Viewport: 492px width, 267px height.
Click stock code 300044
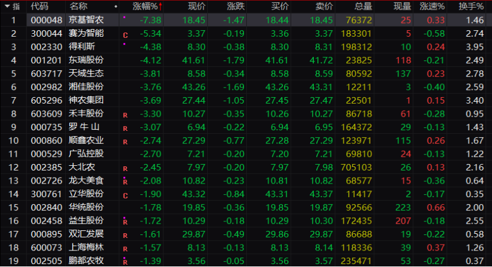[46, 34]
